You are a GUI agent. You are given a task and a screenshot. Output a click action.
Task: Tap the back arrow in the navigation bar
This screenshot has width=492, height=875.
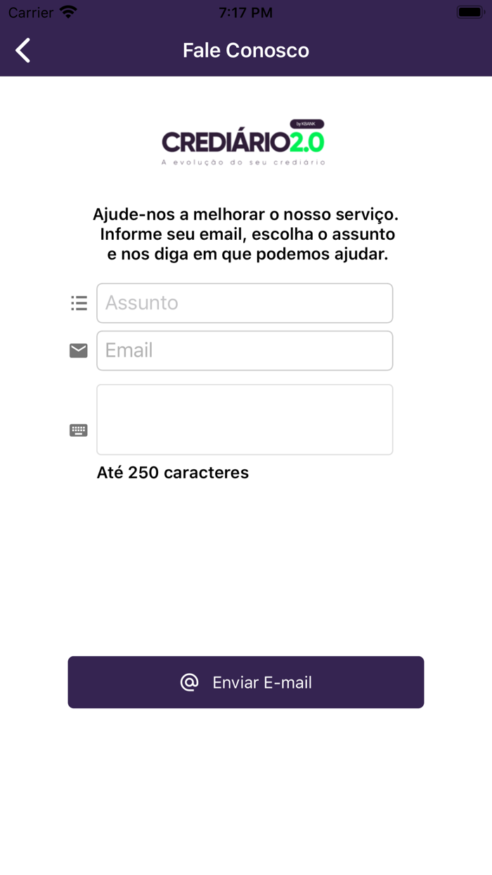tap(22, 50)
